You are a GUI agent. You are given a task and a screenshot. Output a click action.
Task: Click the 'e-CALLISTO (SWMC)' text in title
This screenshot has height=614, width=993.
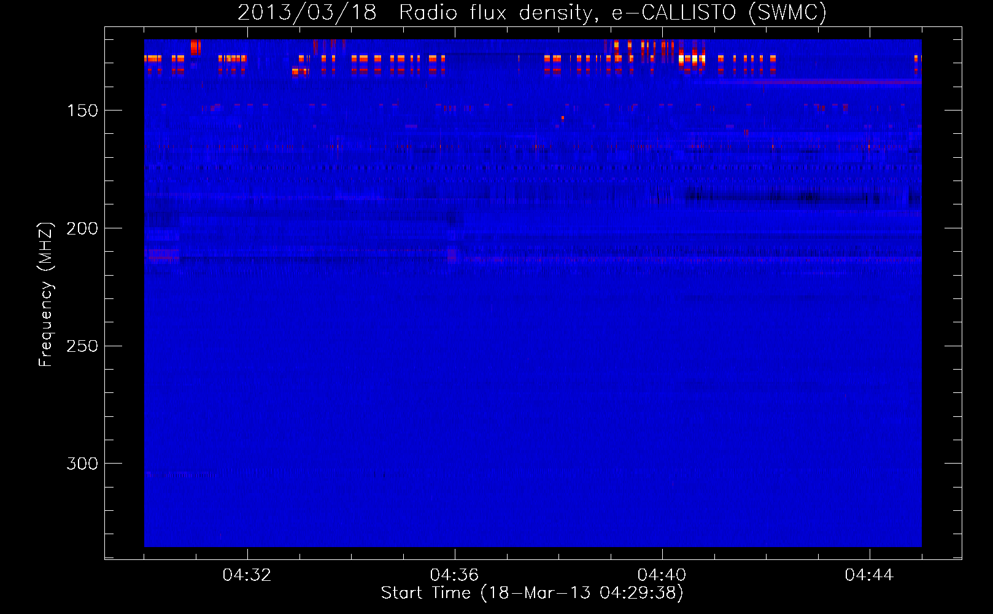[x=719, y=13]
